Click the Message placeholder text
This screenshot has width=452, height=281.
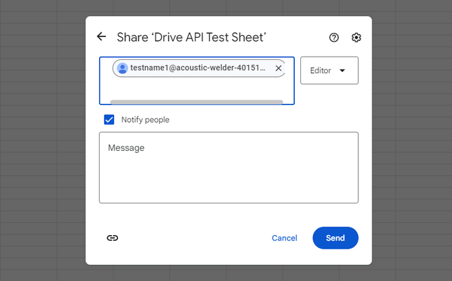click(x=126, y=148)
